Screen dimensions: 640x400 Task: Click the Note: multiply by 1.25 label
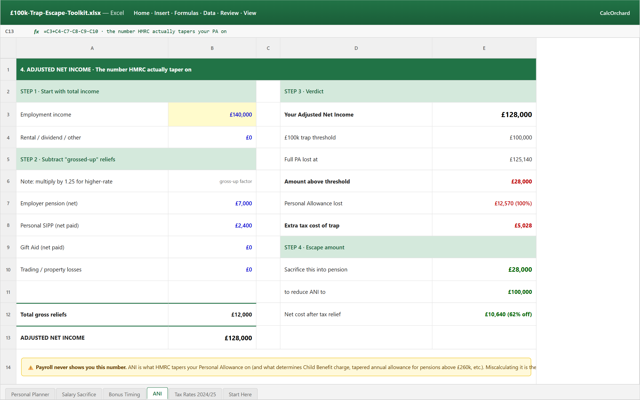tap(66, 181)
